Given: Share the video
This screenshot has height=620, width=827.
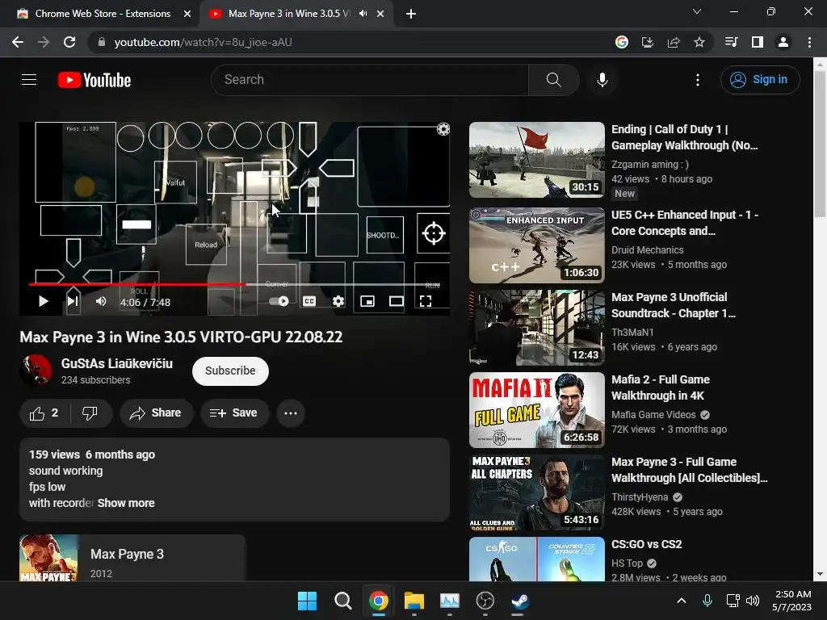Looking at the screenshot, I should click(x=156, y=413).
